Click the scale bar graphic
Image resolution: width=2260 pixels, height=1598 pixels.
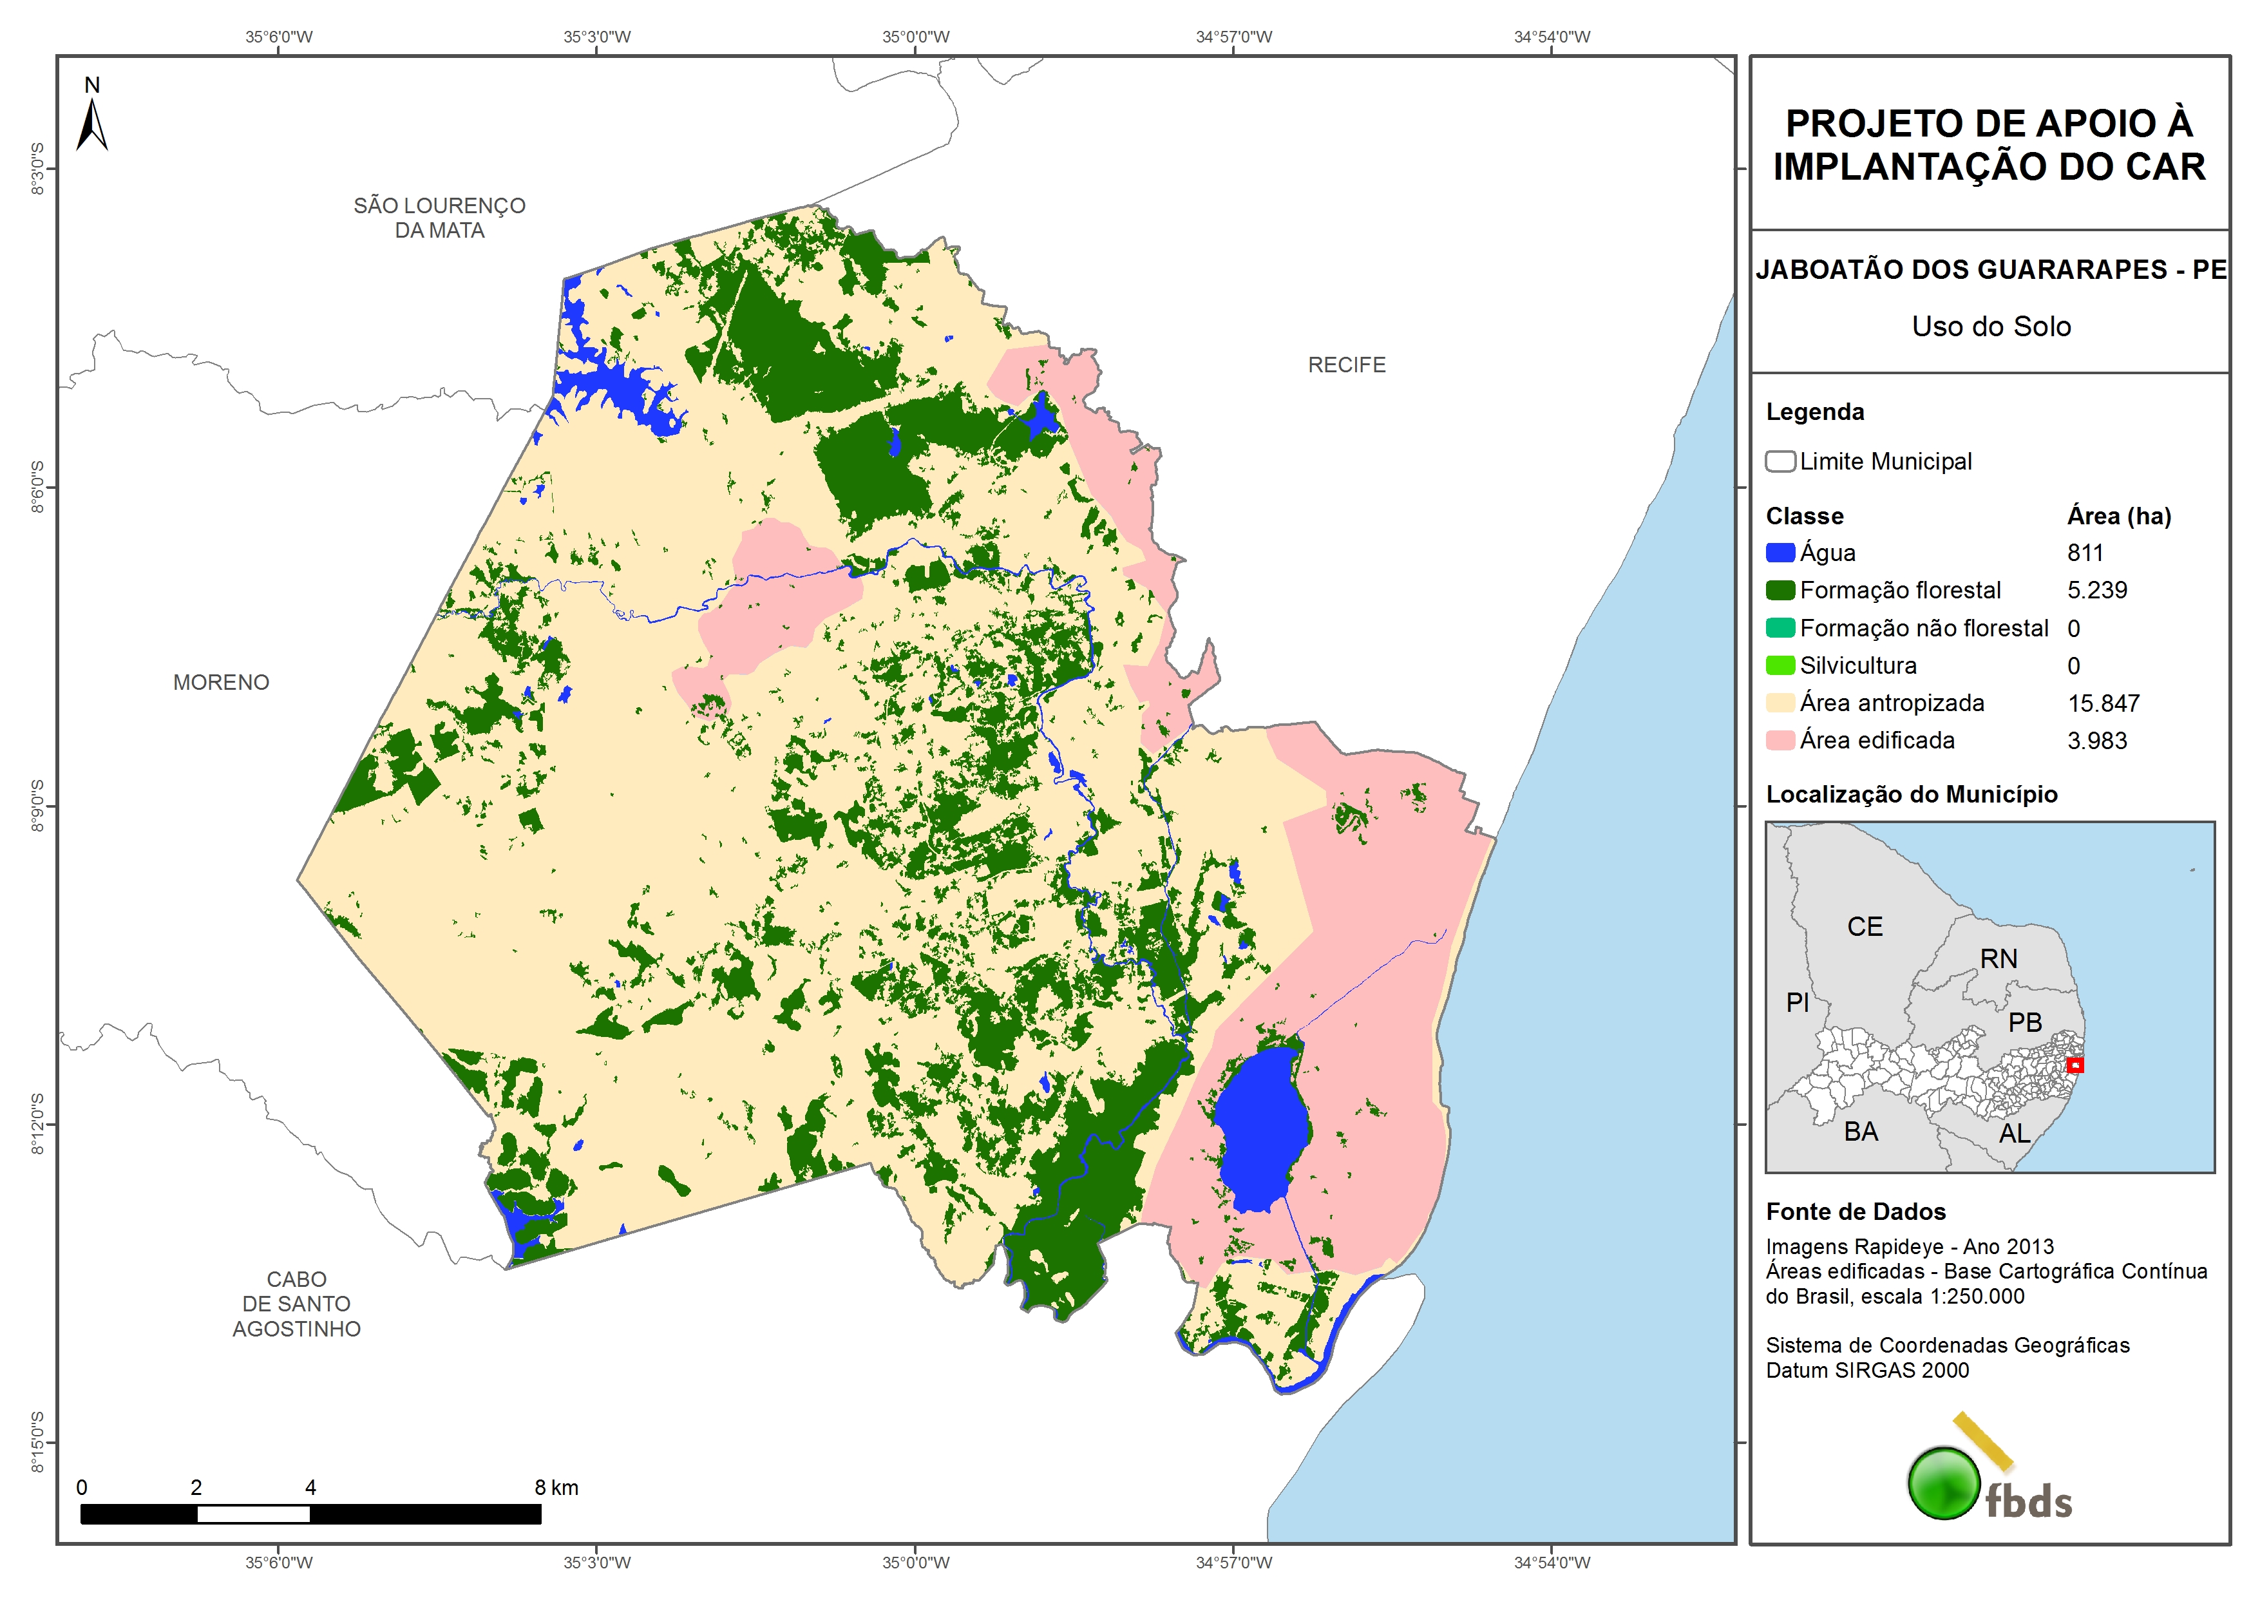(310, 1514)
